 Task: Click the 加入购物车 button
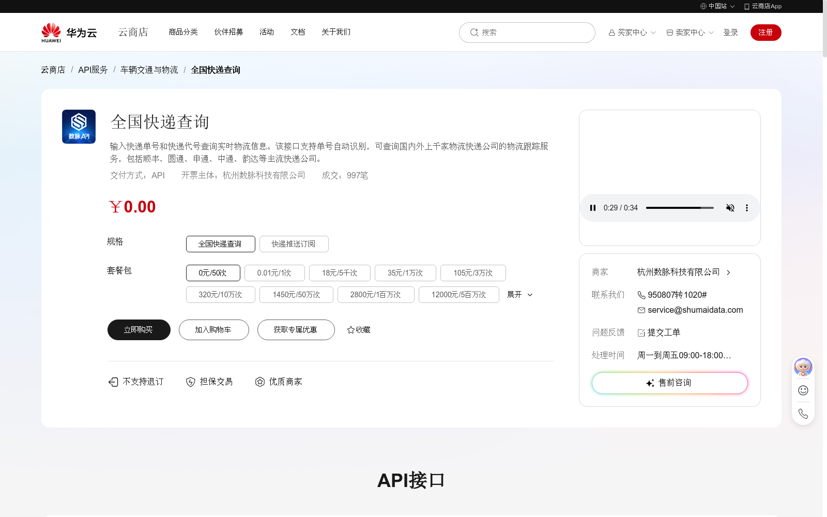[x=214, y=330]
